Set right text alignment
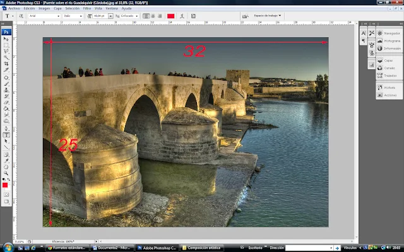This screenshot has width=404, height=252. coord(160,16)
